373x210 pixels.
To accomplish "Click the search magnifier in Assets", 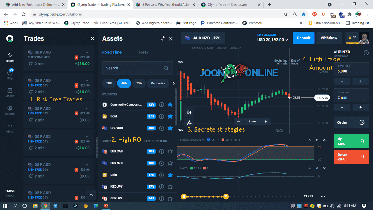I will [166, 68].
